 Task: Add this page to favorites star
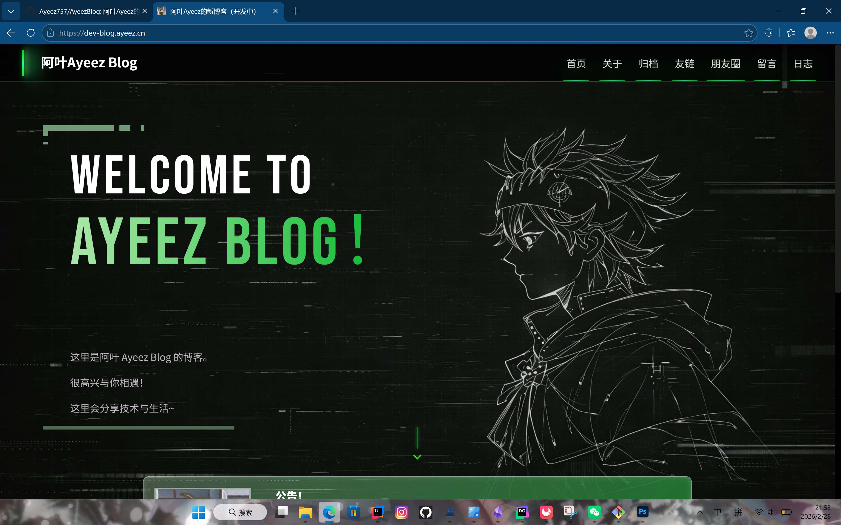748,33
